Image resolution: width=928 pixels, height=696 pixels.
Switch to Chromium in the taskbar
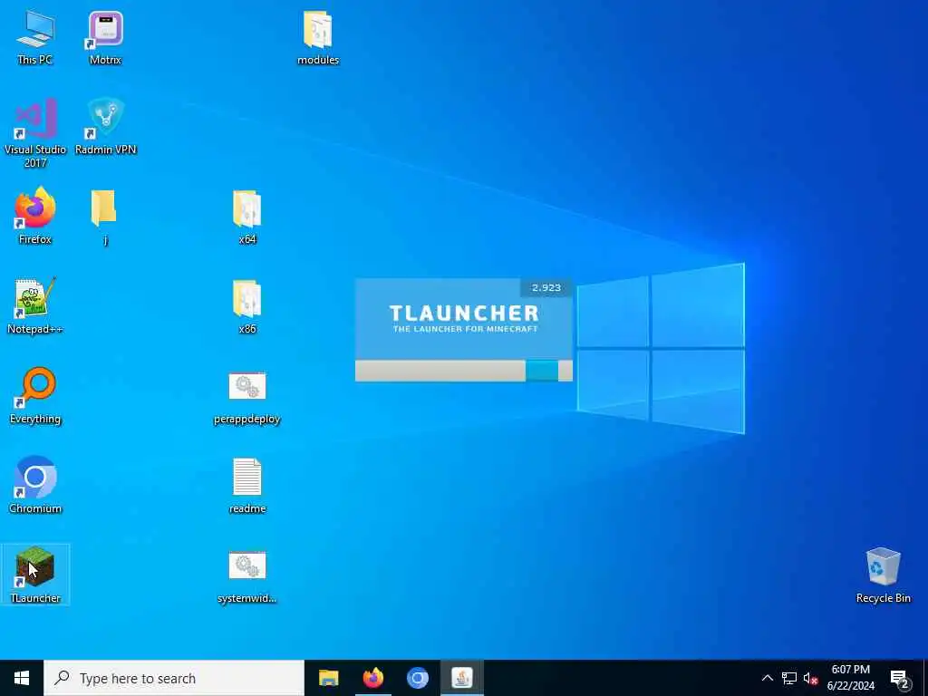[x=417, y=678]
